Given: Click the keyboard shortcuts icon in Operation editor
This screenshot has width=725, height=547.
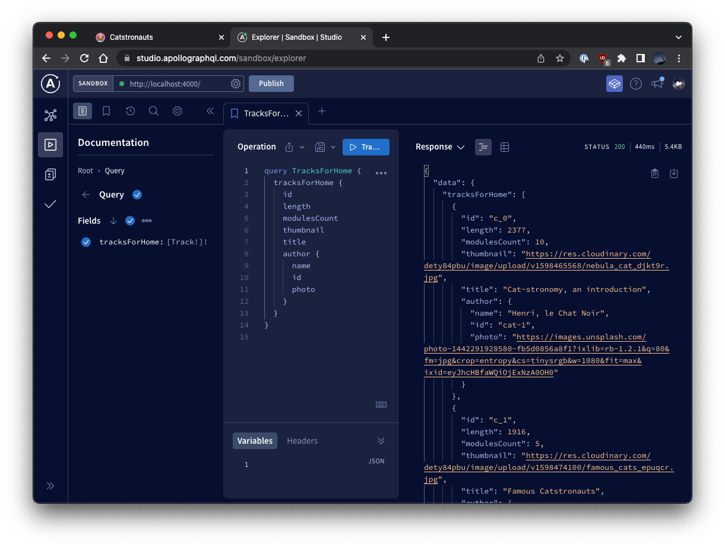Looking at the screenshot, I should tap(381, 405).
